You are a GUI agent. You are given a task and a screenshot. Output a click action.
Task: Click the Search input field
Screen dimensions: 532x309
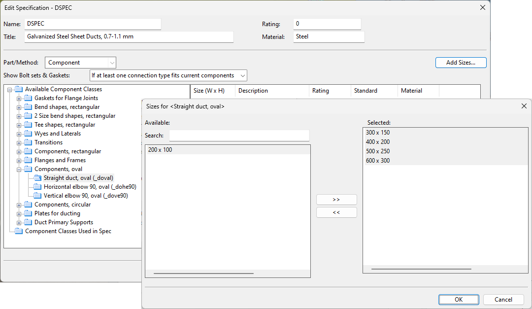239,136
